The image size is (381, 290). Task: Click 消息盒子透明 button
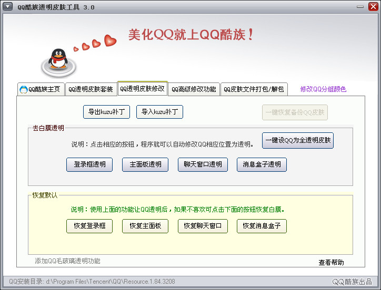[262, 164]
